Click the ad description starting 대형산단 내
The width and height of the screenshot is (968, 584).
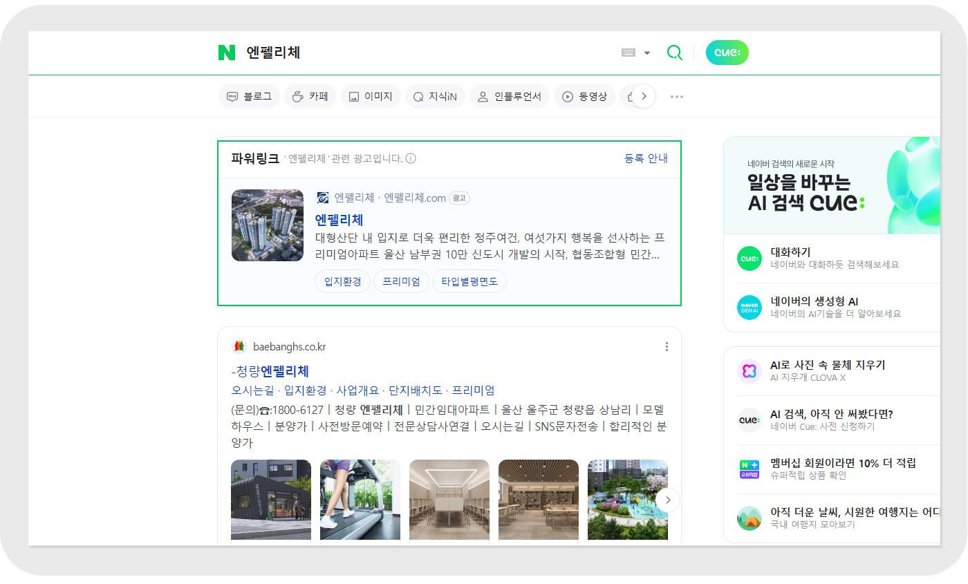(490, 246)
